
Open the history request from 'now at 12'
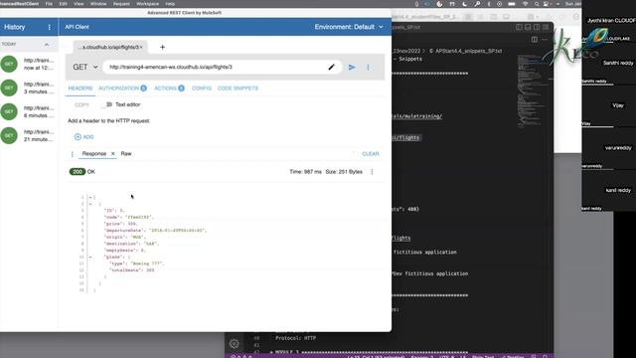(29, 64)
